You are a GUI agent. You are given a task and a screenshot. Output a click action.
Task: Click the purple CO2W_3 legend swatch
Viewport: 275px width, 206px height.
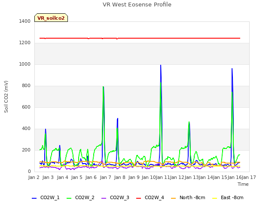[x=104, y=198]
